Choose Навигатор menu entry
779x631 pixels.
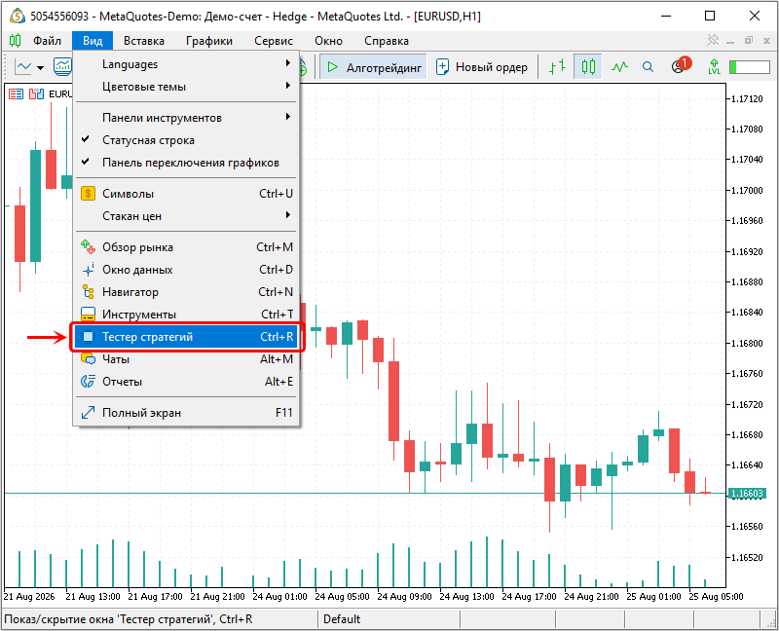187,292
